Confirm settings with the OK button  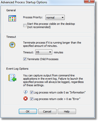point(28,111)
